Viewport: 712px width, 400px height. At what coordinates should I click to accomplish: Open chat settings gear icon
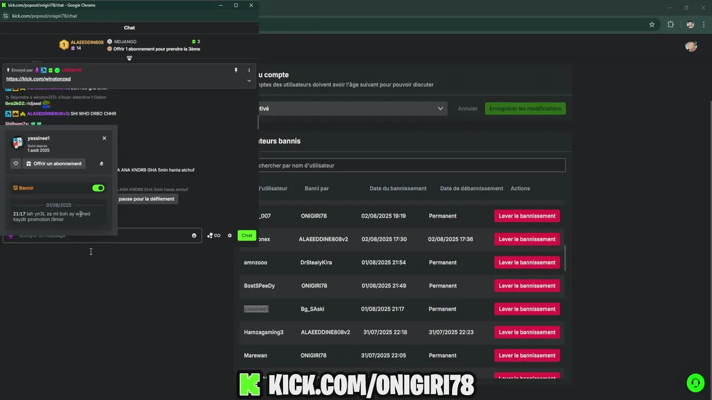click(230, 236)
